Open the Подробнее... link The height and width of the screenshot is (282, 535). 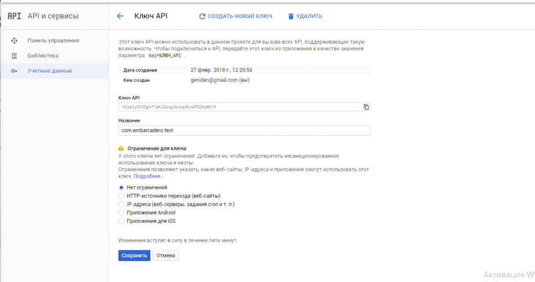149,176
